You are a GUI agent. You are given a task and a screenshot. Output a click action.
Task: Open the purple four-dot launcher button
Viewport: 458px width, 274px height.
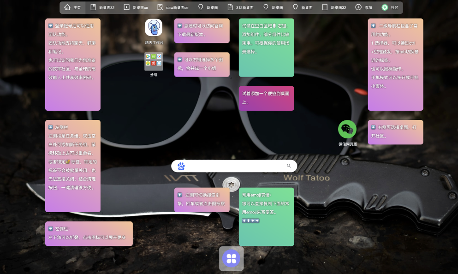point(232,258)
